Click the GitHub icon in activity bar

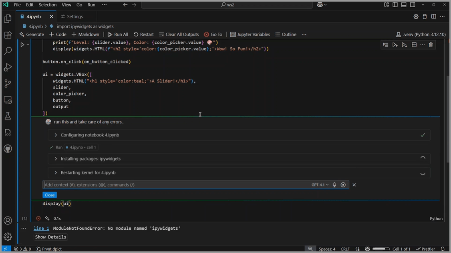coord(8,149)
